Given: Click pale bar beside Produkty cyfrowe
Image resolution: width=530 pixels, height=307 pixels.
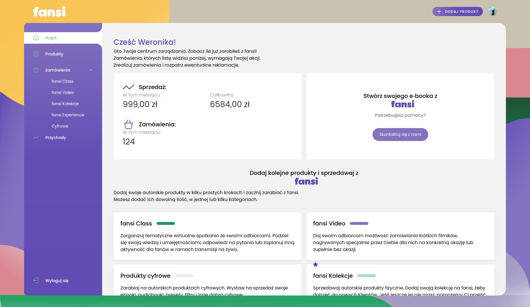Looking at the screenshot, I should tap(184, 276).
